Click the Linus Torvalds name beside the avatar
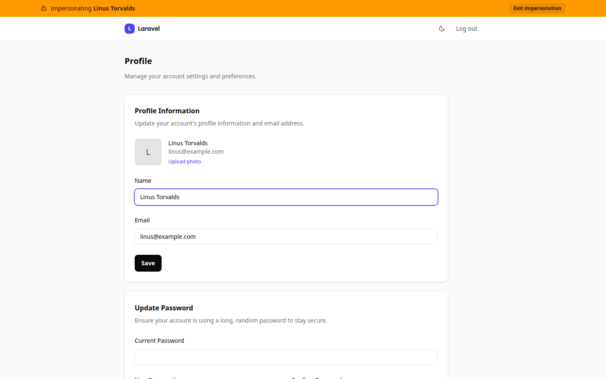This screenshot has height=379, width=606. point(188,143)
